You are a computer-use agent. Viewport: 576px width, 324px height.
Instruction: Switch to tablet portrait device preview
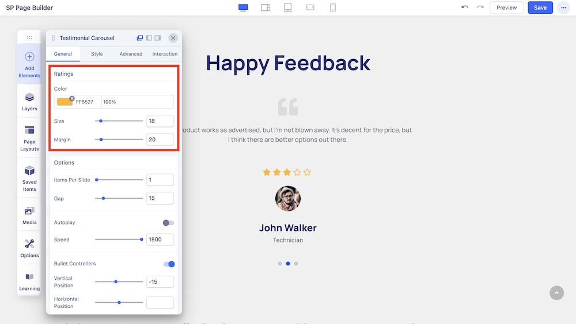click(x=288, y=7)
